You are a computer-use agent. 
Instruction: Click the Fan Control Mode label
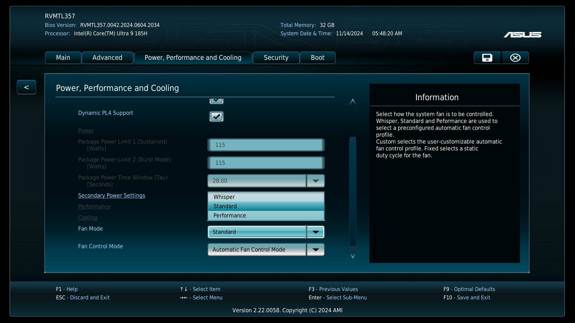(100, 246)
